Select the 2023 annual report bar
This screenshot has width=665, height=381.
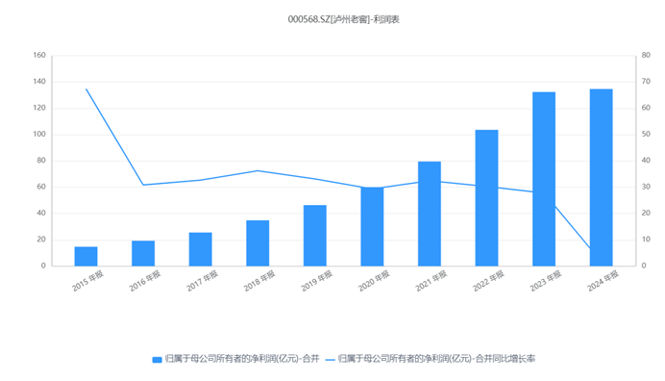click(x=544, y=179)
